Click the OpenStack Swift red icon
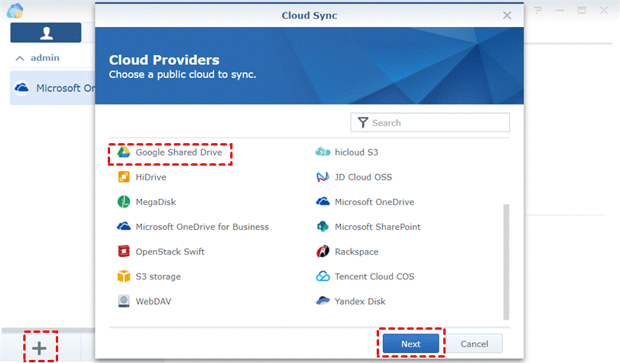Screen dimensions: 620x363 (124, 252)
